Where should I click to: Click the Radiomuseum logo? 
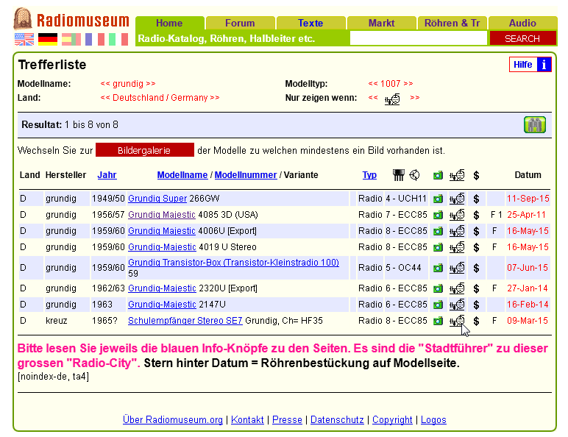pos(71,19)
